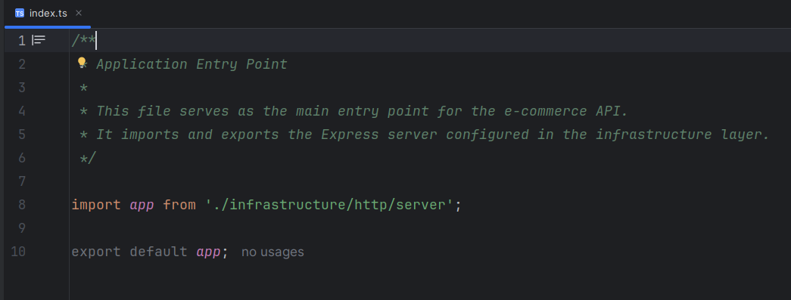Click line number 8 in the gutter

(22, 205)
